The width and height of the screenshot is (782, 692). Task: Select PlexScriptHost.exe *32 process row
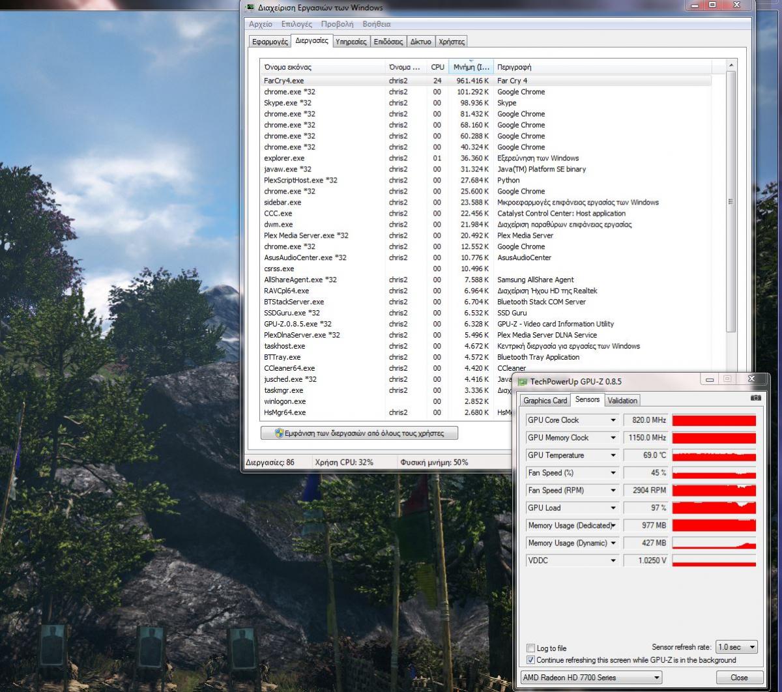(x=485, y=180)
